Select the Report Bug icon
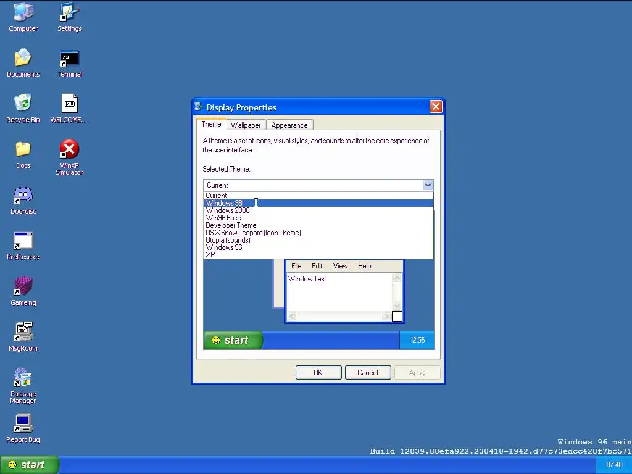 point(23,428)
